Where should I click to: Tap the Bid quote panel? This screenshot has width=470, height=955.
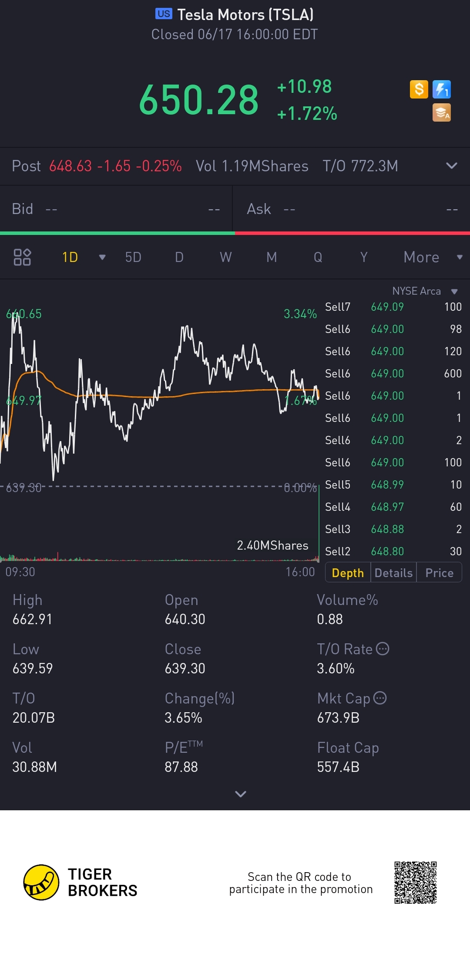116,209
